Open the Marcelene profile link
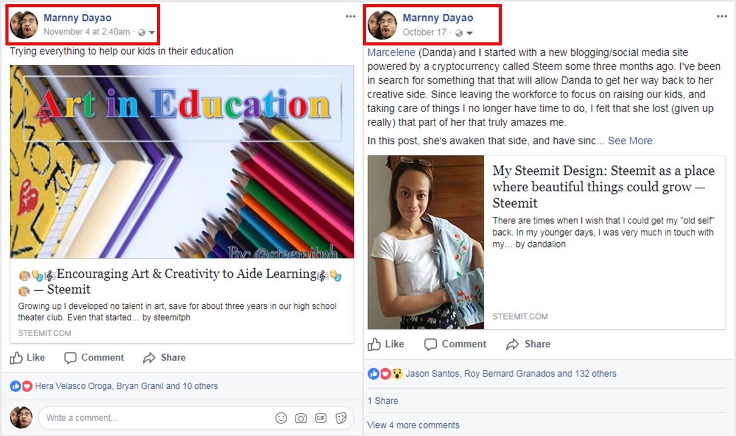Viewport: 736px width, 436px height. coord(391,53)
